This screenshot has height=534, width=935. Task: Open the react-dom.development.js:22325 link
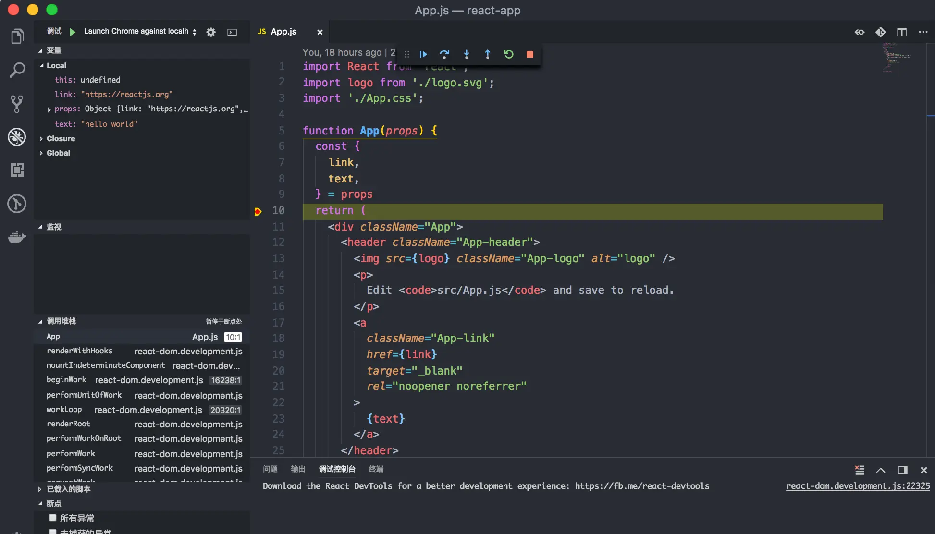pos(858,486)
